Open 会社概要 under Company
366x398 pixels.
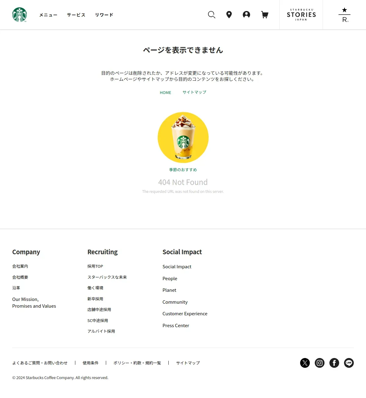pos(20,277)
